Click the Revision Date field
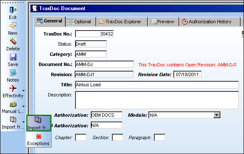The image size is (244, 154). (x=188, y=74)
